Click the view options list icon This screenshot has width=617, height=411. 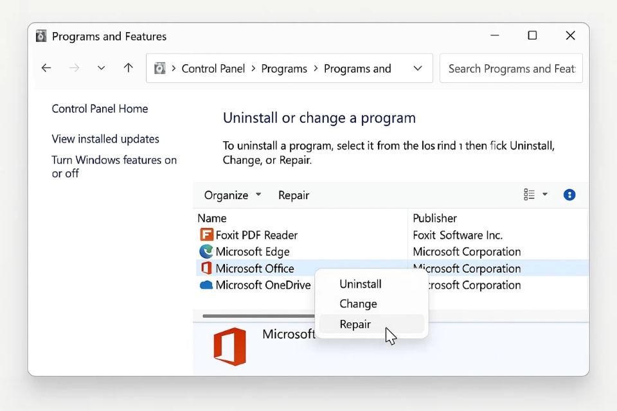[530, 195]
